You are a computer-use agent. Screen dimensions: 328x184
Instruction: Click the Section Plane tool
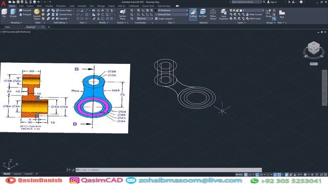(122, 14)
